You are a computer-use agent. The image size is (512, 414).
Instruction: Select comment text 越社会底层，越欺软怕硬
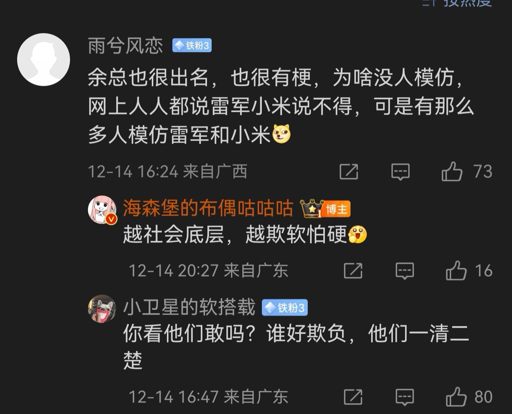point(235,235)
